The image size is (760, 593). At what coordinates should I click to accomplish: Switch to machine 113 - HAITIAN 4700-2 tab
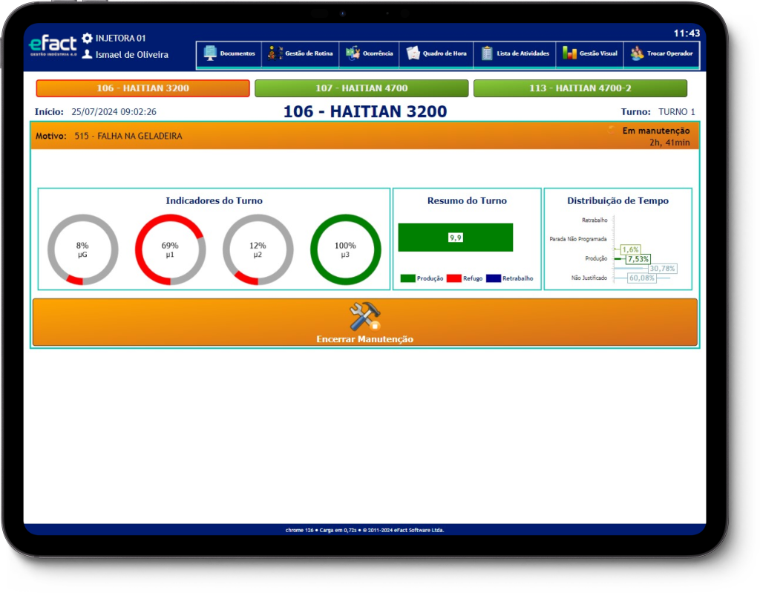(580, 88)
